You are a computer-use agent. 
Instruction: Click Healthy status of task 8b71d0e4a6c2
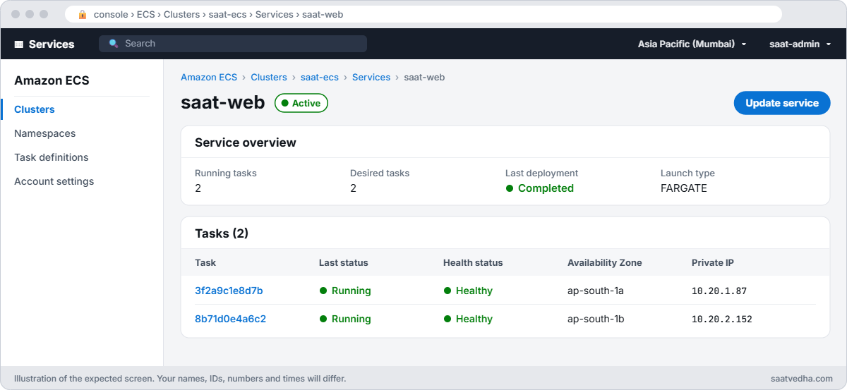pos(468,319)
